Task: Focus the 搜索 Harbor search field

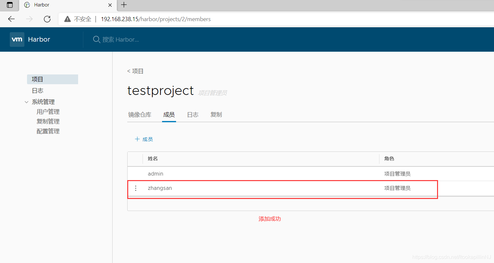Action: point(120,39)
